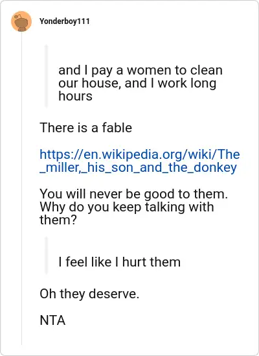The height and width of the screenshot is (356, 259).
Task: Visit the Yonderboy111 username profile link
Action: [x=65, y=21]
